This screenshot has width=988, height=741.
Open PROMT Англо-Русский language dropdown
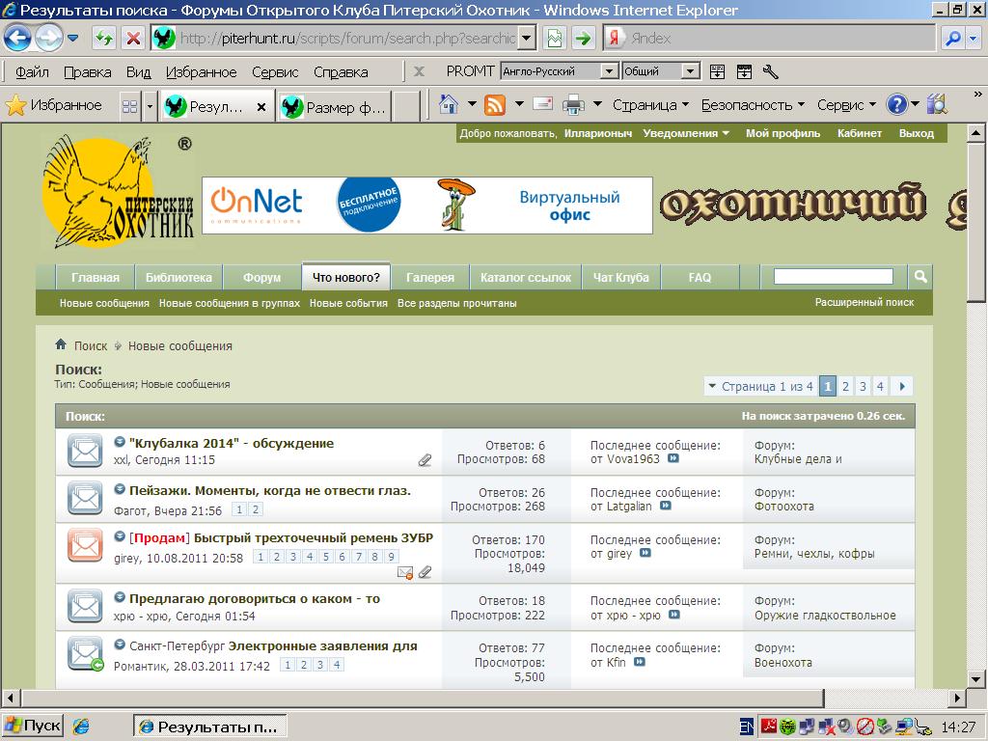click(609, 71)
